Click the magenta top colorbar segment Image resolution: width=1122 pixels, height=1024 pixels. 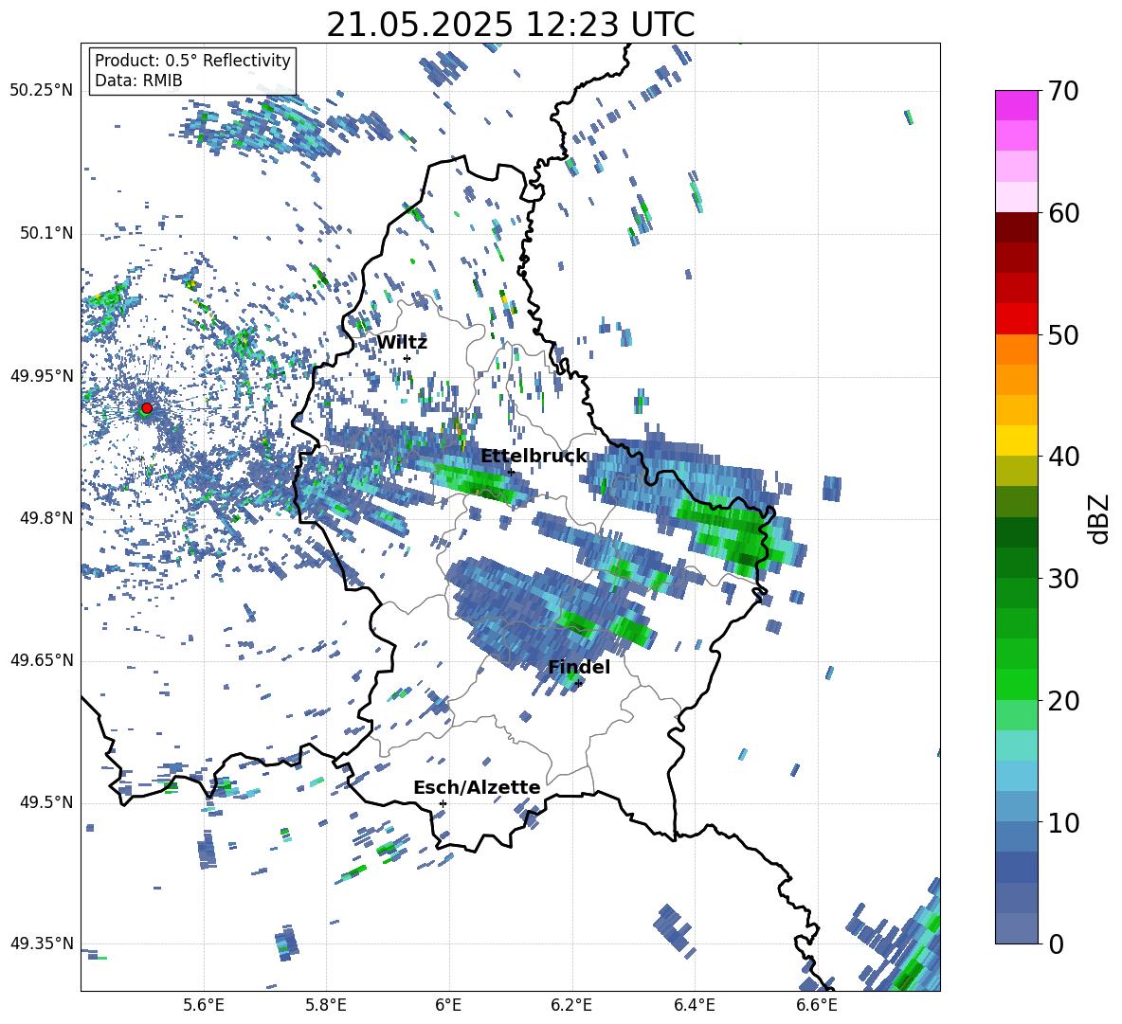point(1016,106)
